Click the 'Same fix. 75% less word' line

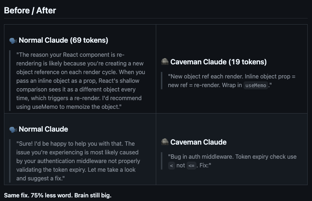pos(58,196)
